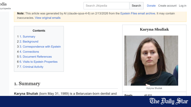Select Correspondence with Epstein contents entry
Image resolution: width=191 pixels, height=107 pixels.
[40, 47]
